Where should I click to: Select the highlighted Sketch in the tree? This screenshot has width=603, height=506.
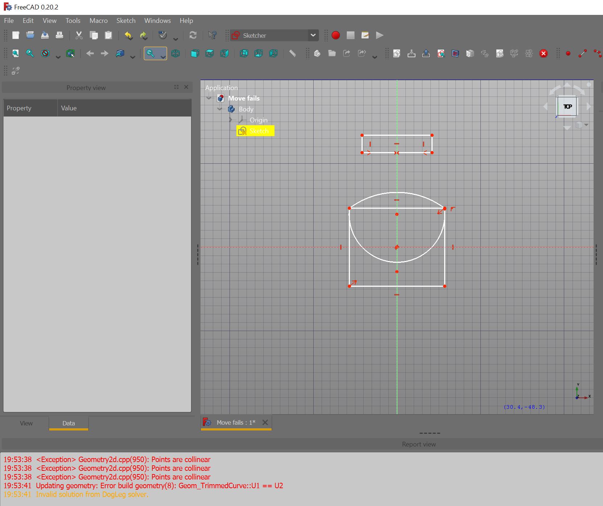tap(259, 131)
